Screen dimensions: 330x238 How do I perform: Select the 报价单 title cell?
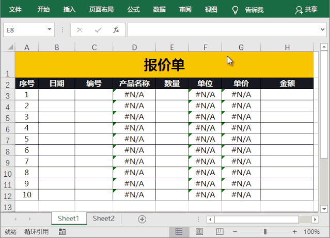(164, 64)
